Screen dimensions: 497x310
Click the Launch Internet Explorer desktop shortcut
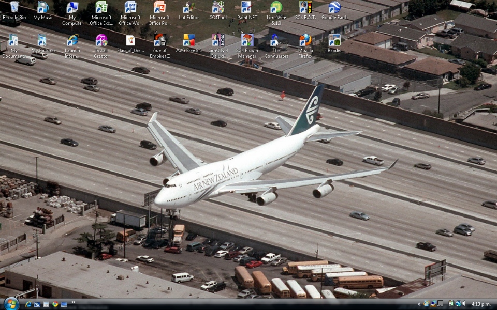[72, 46]
